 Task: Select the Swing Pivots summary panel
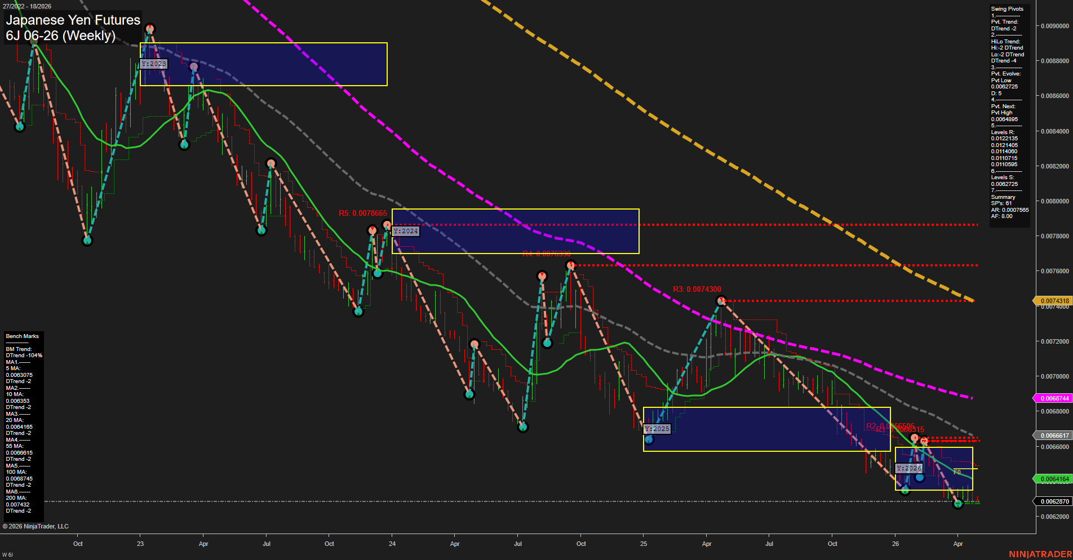1009,113
